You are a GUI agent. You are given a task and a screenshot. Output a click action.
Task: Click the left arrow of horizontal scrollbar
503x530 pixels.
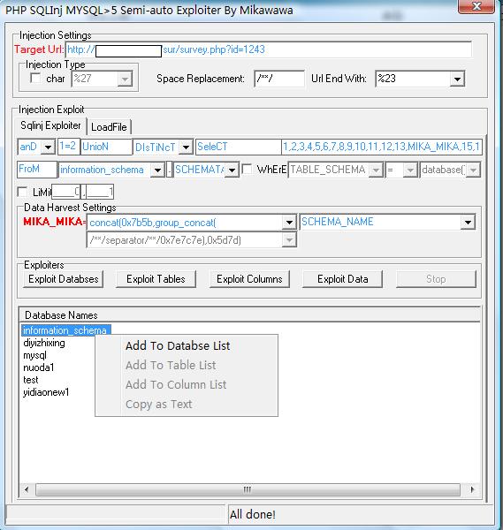tap(27, 489)
